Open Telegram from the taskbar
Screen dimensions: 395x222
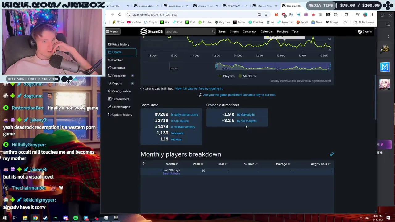click(86, 218)
